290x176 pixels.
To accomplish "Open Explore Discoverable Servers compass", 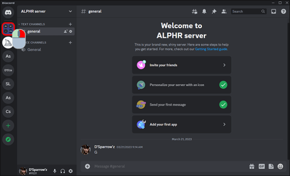I will tap(8, 140).
